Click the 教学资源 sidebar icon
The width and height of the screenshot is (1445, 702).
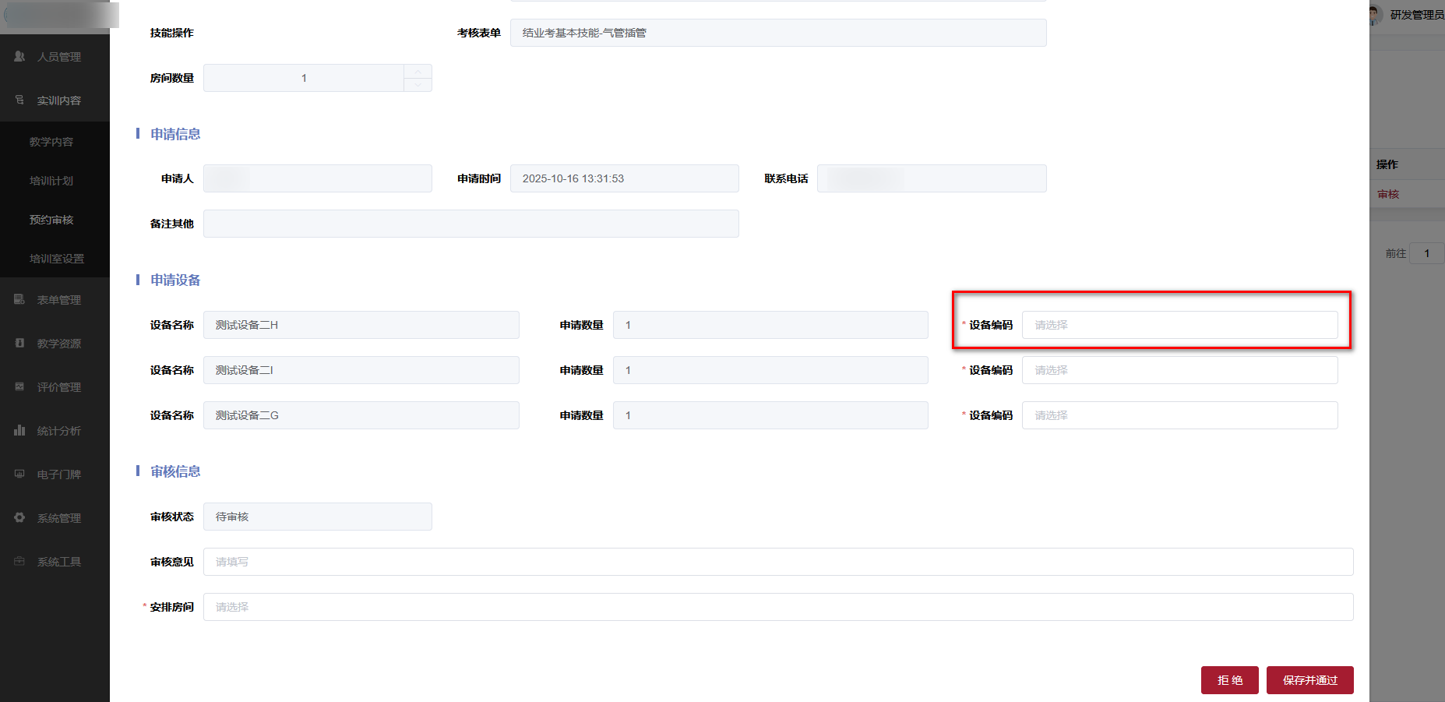[x=19, y=343]
